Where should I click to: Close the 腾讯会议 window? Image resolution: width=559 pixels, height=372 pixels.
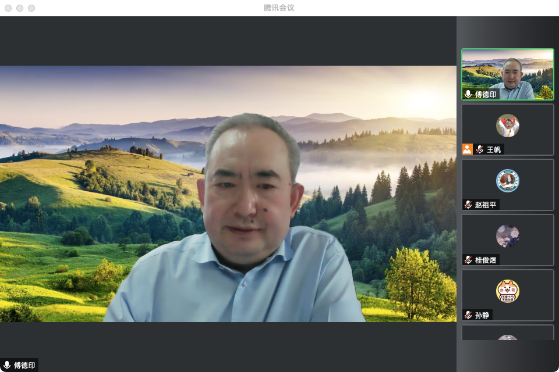pos(8,8)
